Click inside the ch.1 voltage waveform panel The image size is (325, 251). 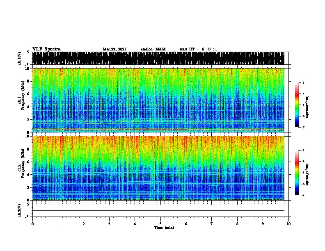point(158,58)
